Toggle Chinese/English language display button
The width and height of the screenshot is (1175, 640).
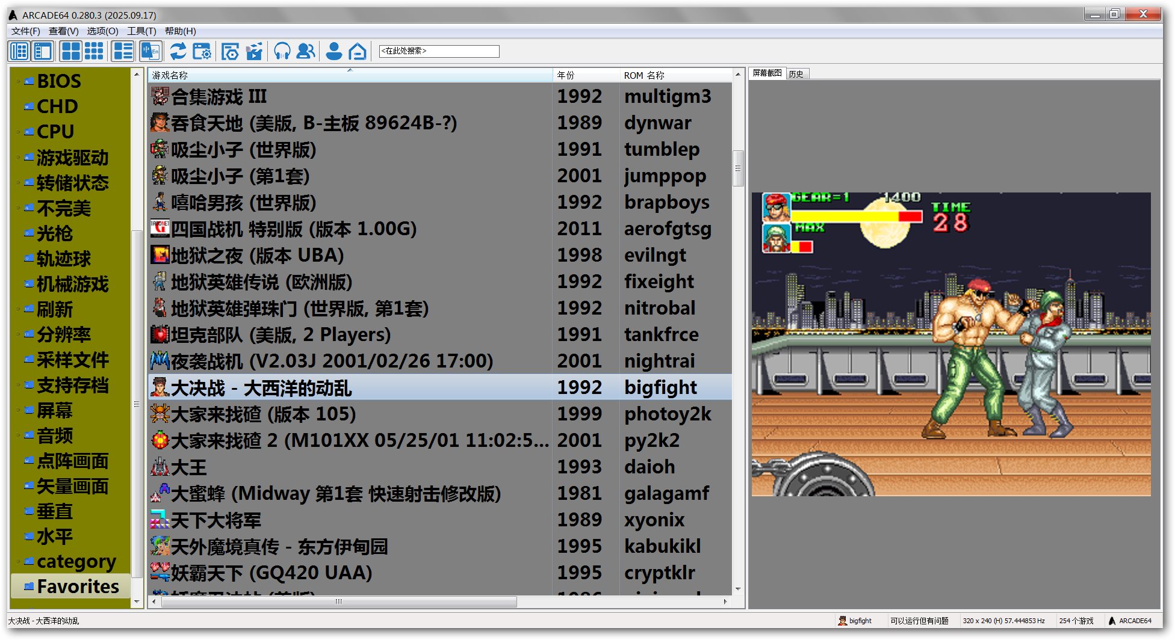(x=150, y=52)
